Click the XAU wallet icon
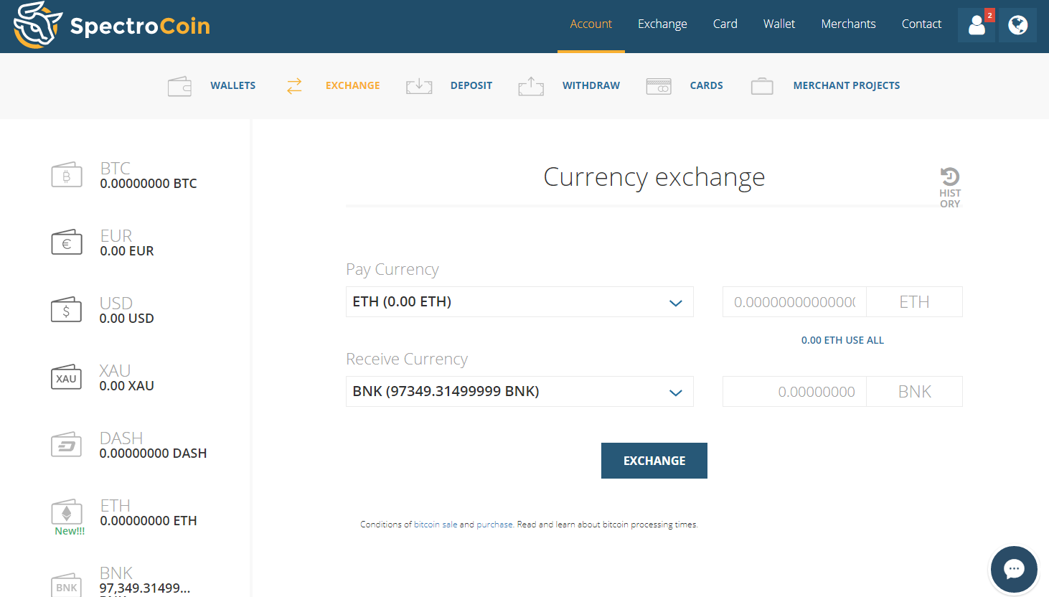Viewport: 1049px width, 597px height. click(67, 377)
